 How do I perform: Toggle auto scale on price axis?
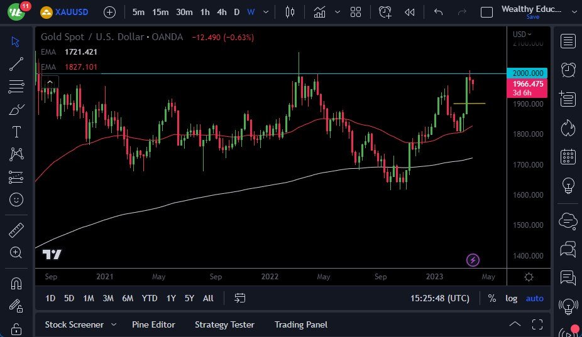534,298
